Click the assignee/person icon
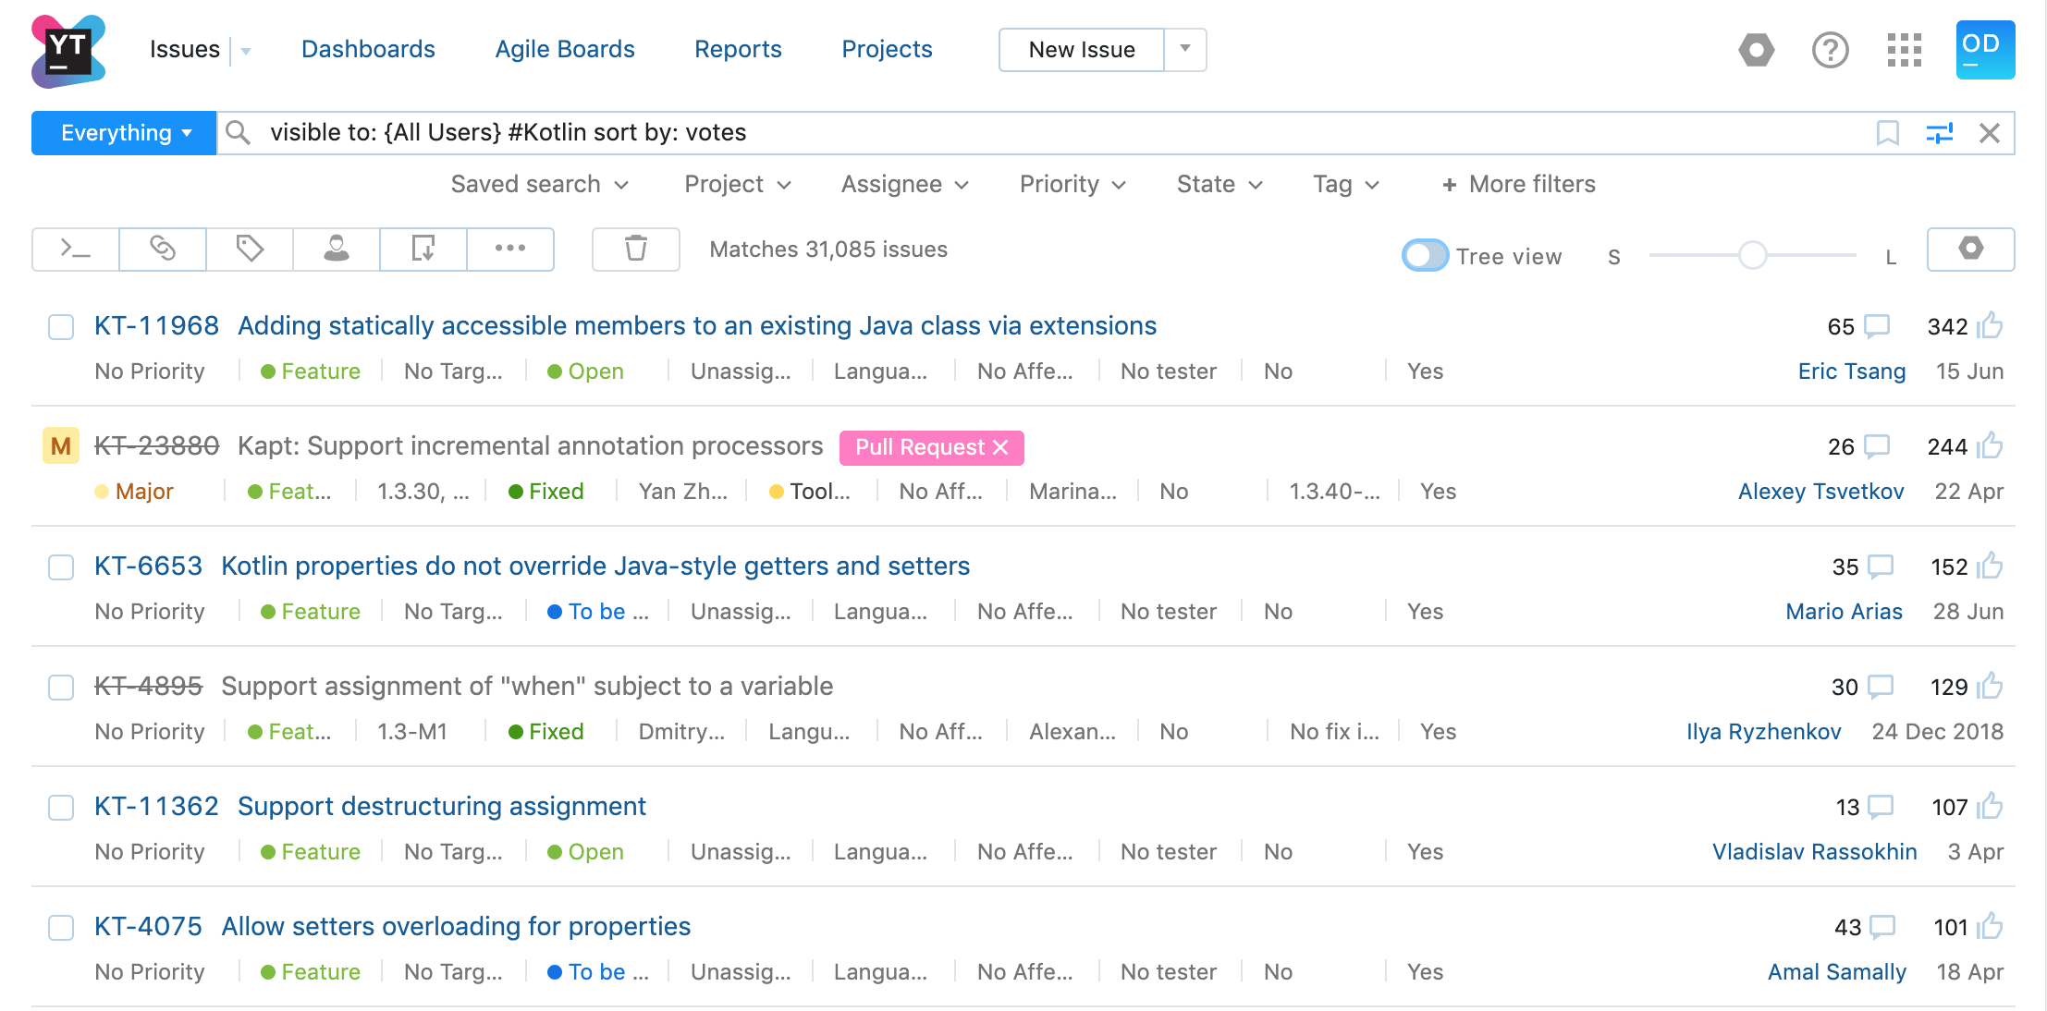Image resolution: width=2047 pixels, height=1011 pixels. (336, 250)
